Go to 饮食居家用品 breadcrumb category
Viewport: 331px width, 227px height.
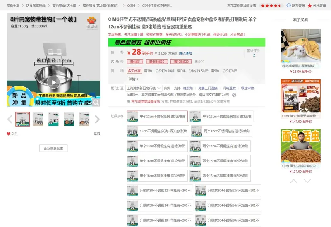click(36, 5)
